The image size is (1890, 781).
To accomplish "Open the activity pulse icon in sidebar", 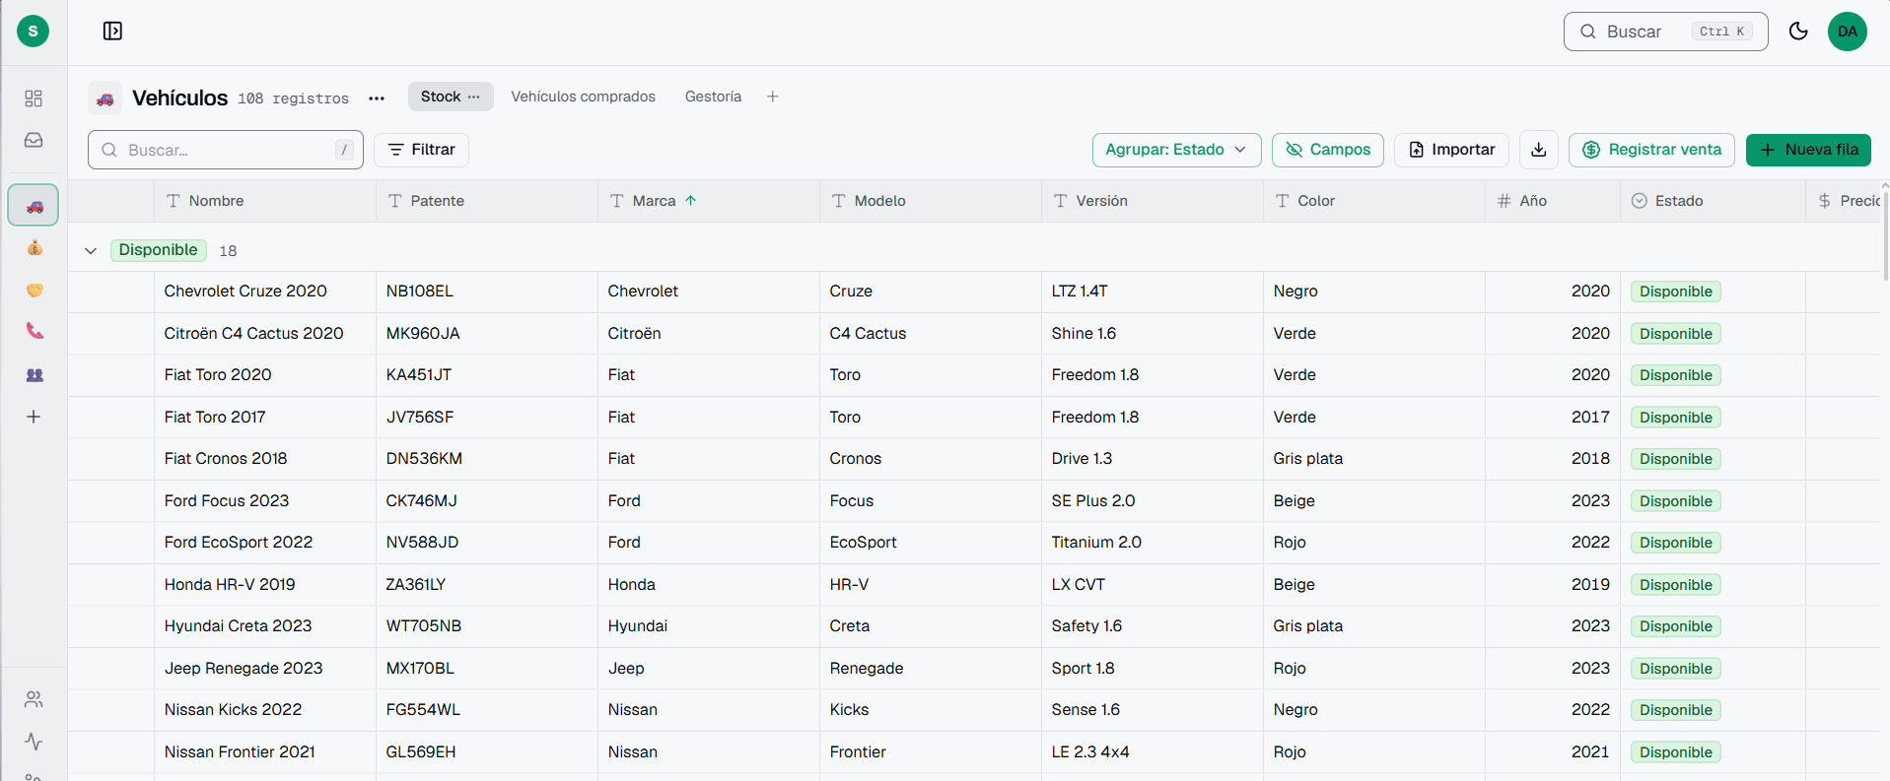I will [34, 742].
